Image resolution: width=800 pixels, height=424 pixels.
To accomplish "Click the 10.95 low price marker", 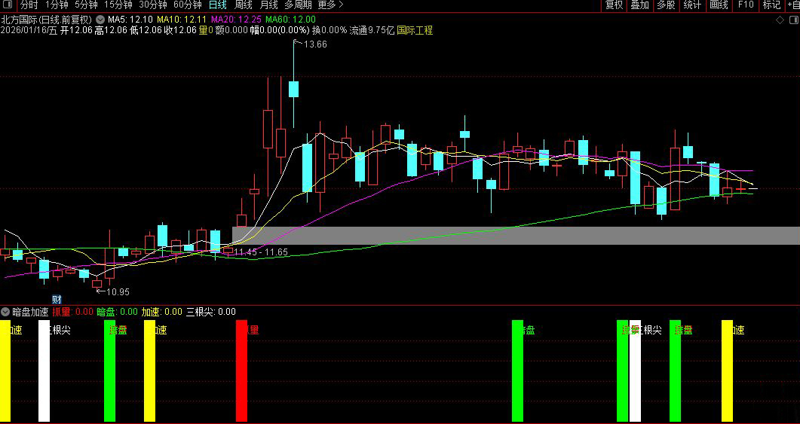I will (x=116, y=291).
